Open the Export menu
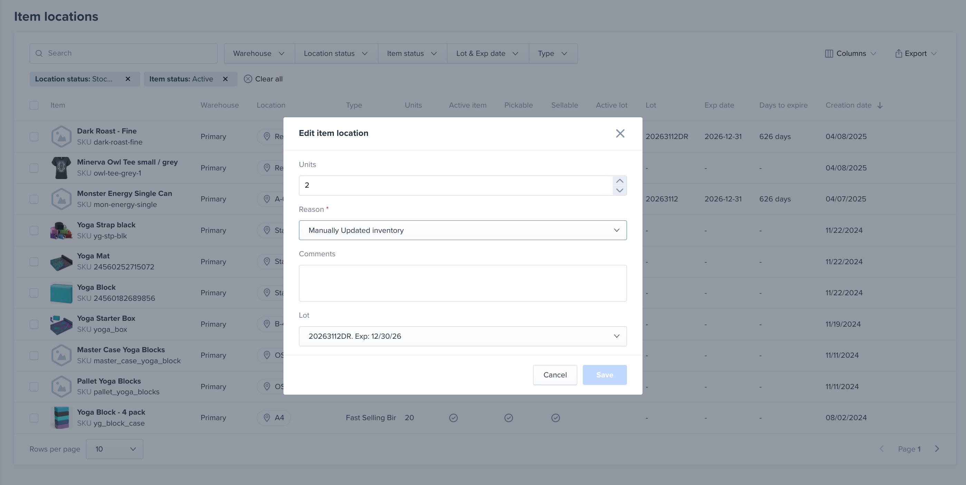Viewport: 966px width, 485px height. coord(915,53)
